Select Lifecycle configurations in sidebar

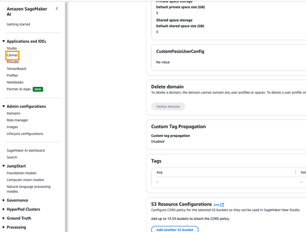(x=25, y=134)
